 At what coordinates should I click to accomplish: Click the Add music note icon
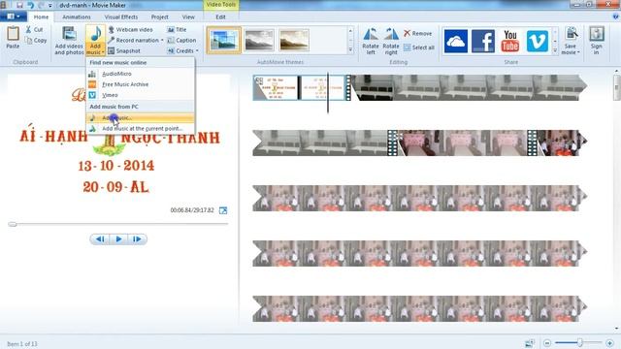(95, 34)
